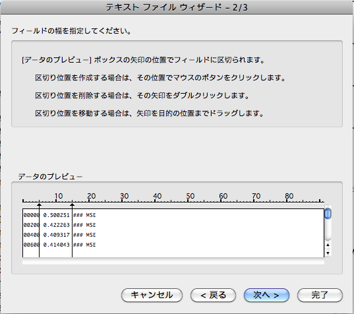354x314 pixels.
Task: Click the value 0.500251 in the preview
Action: point(56,215)
